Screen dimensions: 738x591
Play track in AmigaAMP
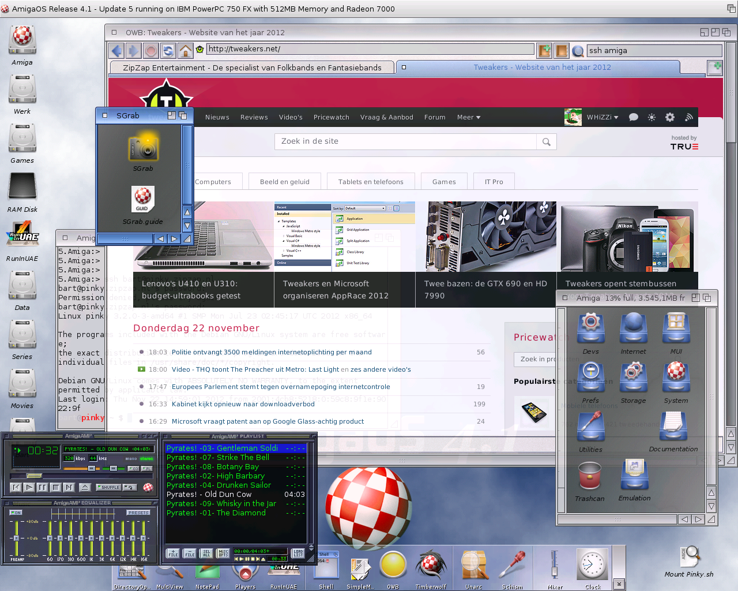point(29,487)
